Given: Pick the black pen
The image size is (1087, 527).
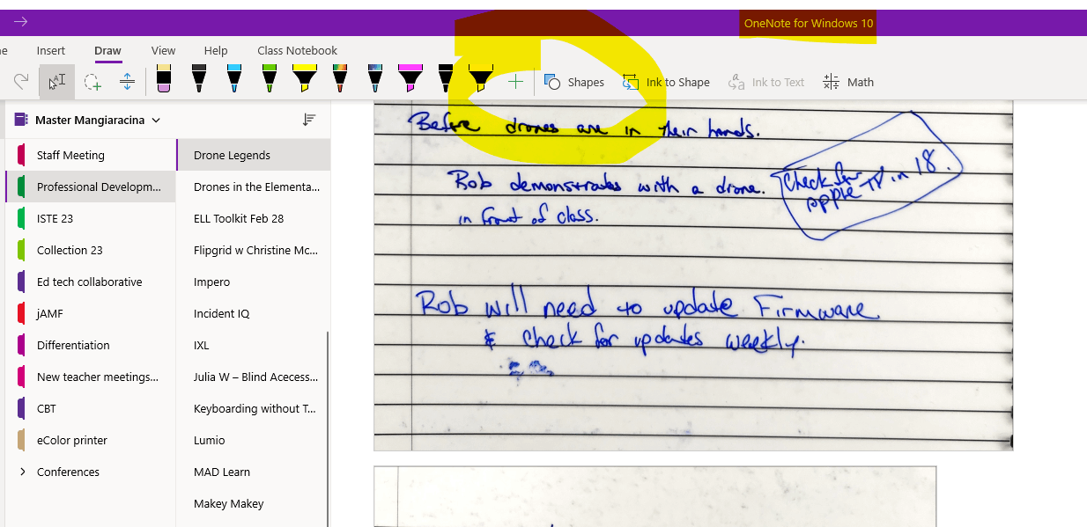Looking at the screenshot, I should (x=199, y=79).
